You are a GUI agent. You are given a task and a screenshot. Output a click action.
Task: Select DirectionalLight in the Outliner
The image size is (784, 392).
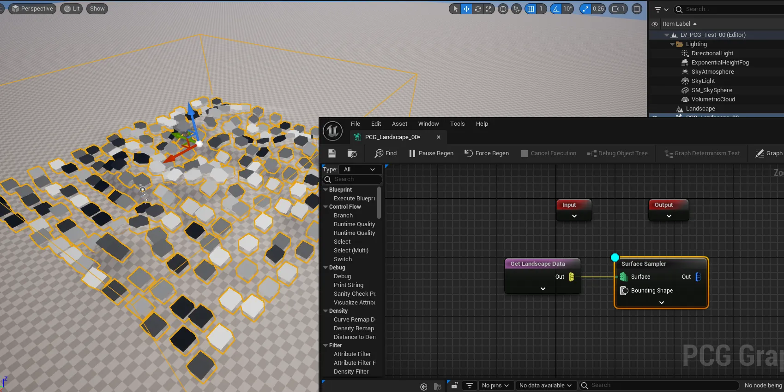pyautogui.click(x=712, y=53)
